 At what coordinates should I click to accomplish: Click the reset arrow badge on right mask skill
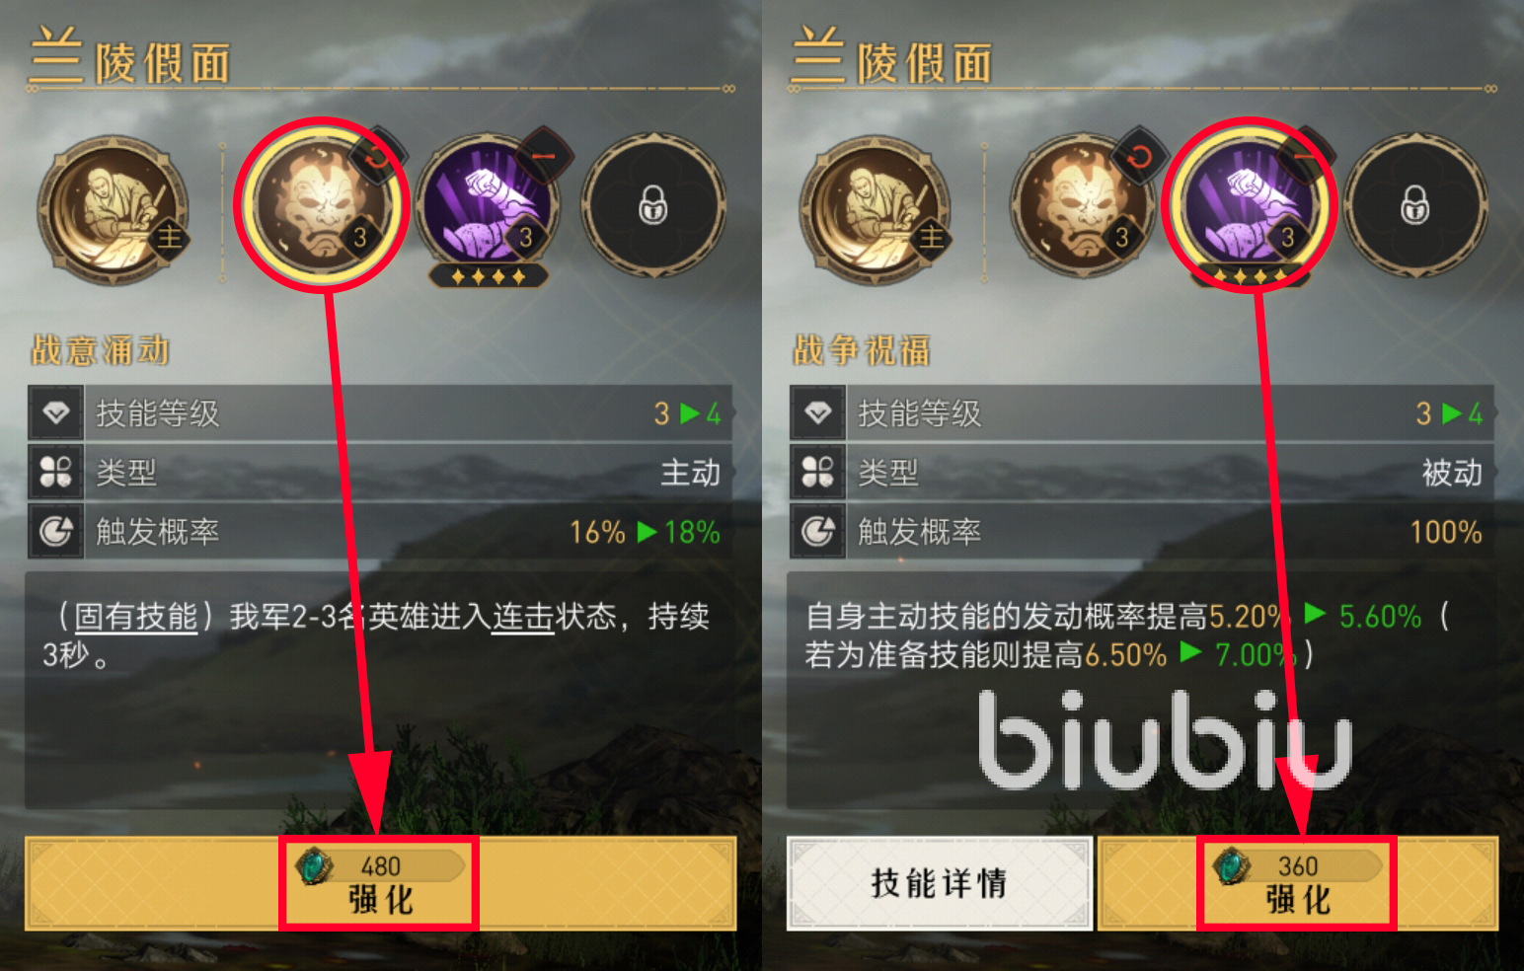[1139, 156]
